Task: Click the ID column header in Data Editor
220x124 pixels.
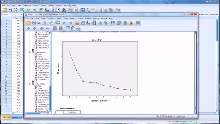Action: pyautogui.click(x=16, y=18)
